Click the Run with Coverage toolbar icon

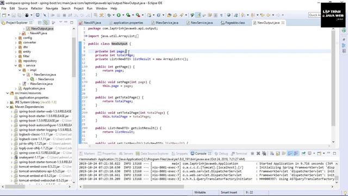(128, 15)
